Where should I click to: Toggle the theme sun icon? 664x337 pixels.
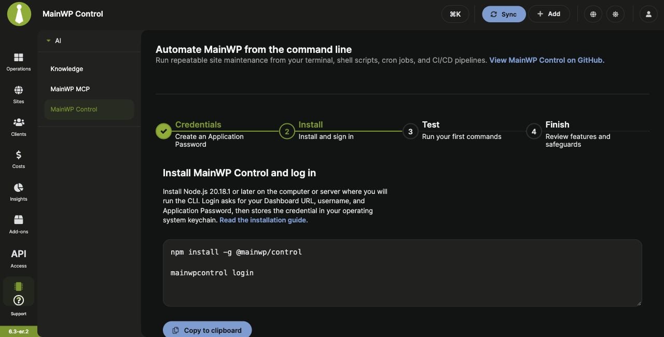[x=615, y=14]
